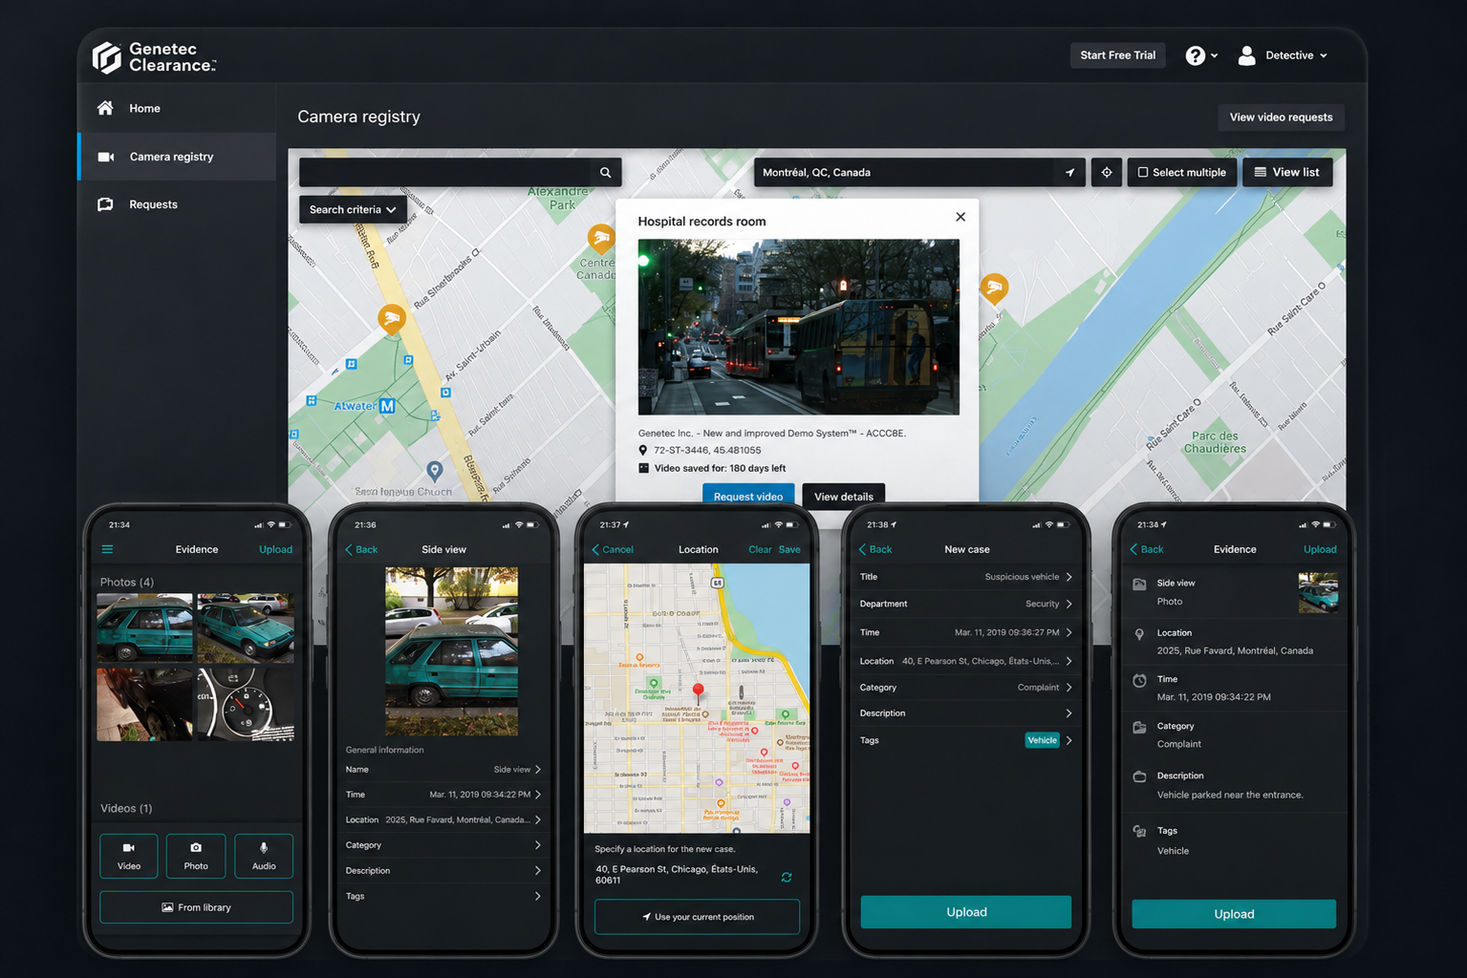Viewport: 1467px width, 978px height.
Task: Expand Category row in Side view phone
Action: pos(443,845)
